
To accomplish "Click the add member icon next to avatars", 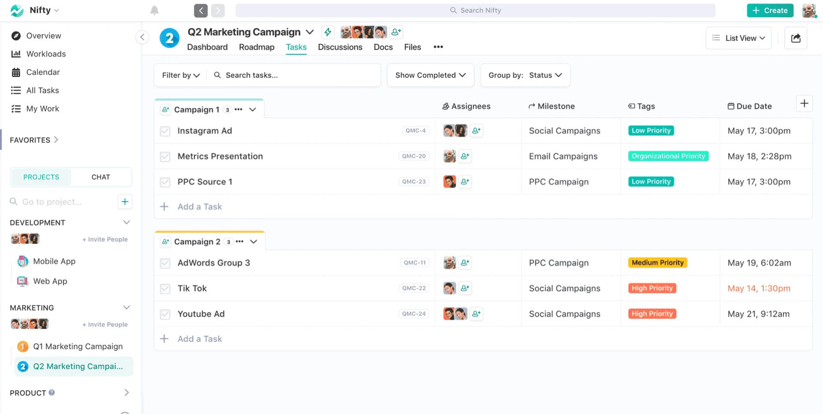I will pyautogui.click(x=396, y=32).
